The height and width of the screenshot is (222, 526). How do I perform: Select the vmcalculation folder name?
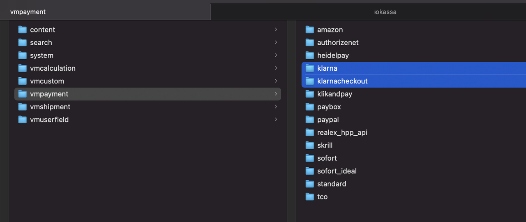click(x=53, y=68)
